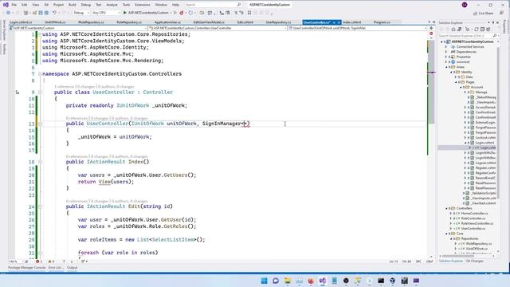
Task: Click the feedback icon next to Live Share
Action: click(x=501, y=13)
